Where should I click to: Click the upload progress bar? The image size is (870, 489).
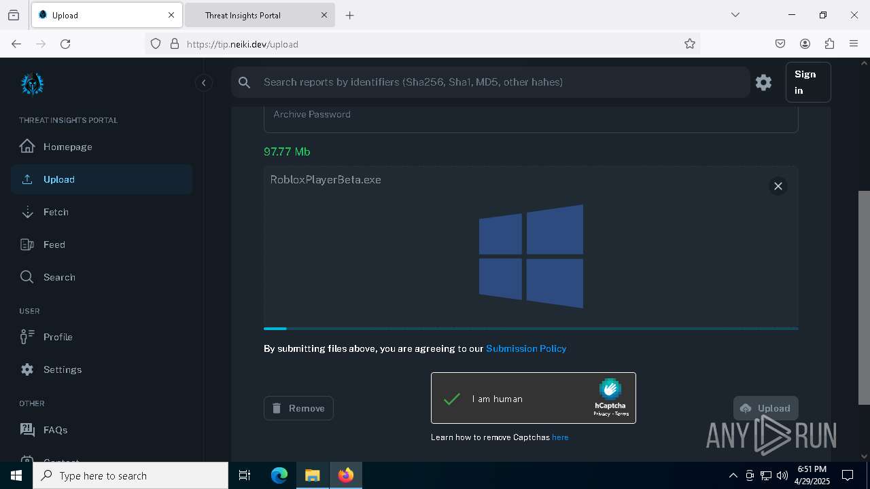pyautogui.click(x=531, y=329)
